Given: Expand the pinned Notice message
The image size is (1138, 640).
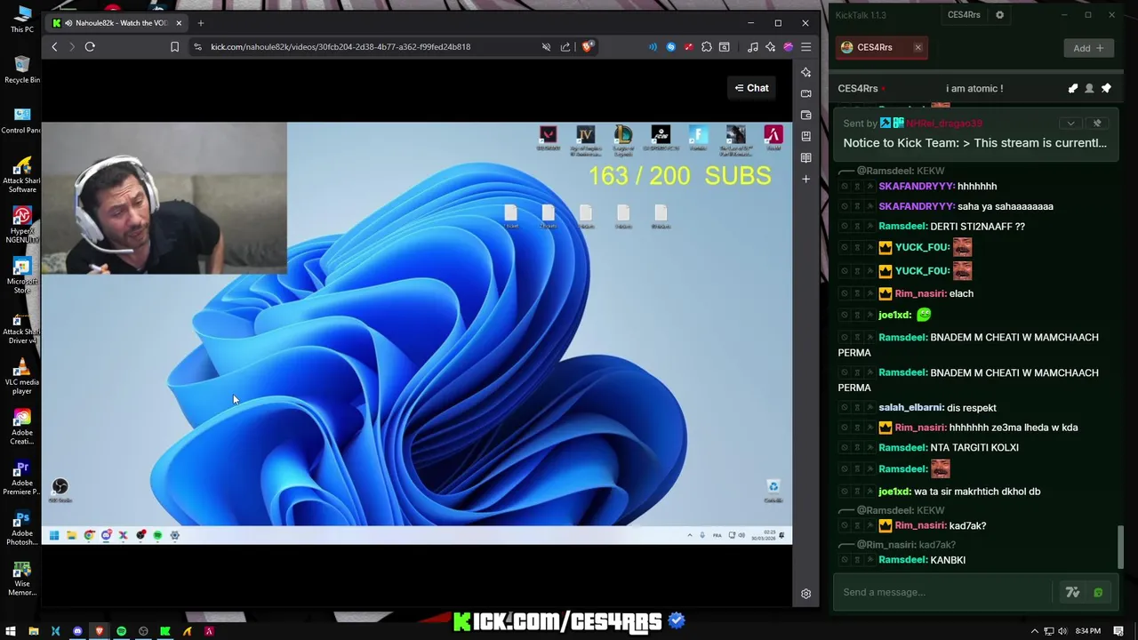Looking at the screenshot, I should click(x=1070, y=124).
